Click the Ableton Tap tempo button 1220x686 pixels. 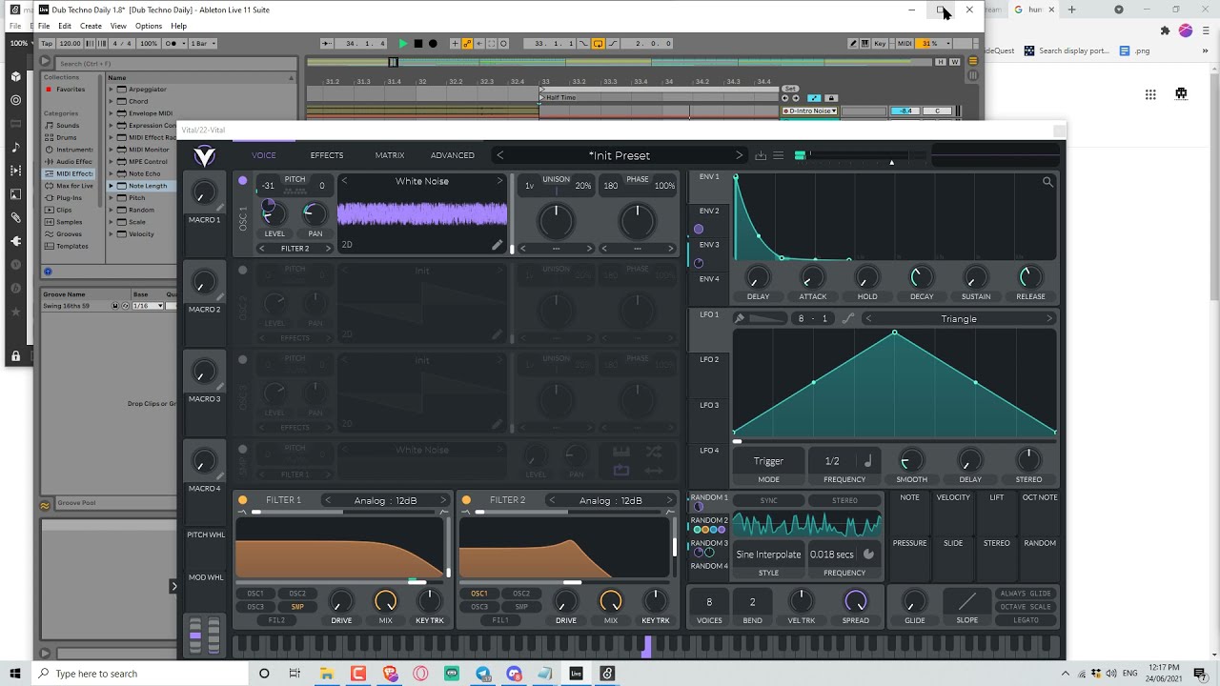click(x=47, y=44)
